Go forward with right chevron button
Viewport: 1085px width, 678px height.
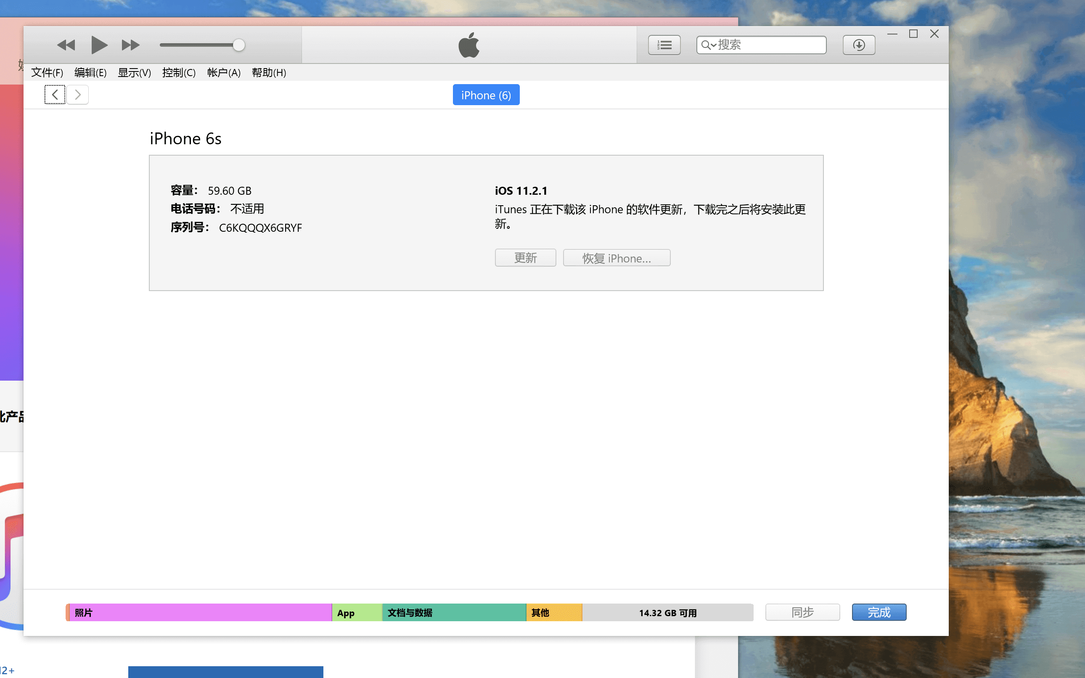78,95
